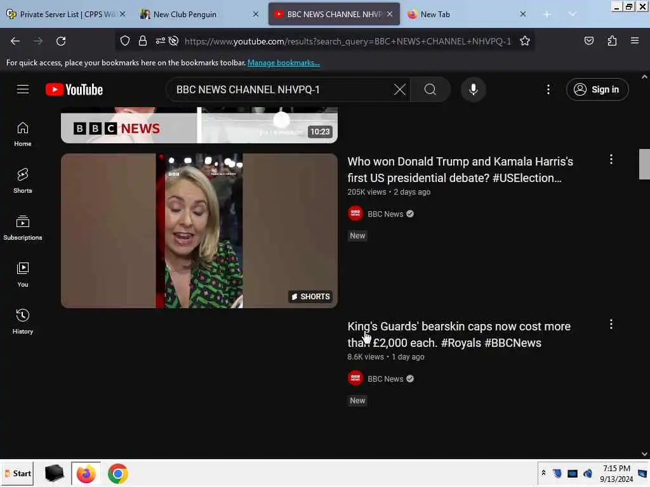Search with your voice microphone
This screenshot has height=487, width=650.
(473, 89)
